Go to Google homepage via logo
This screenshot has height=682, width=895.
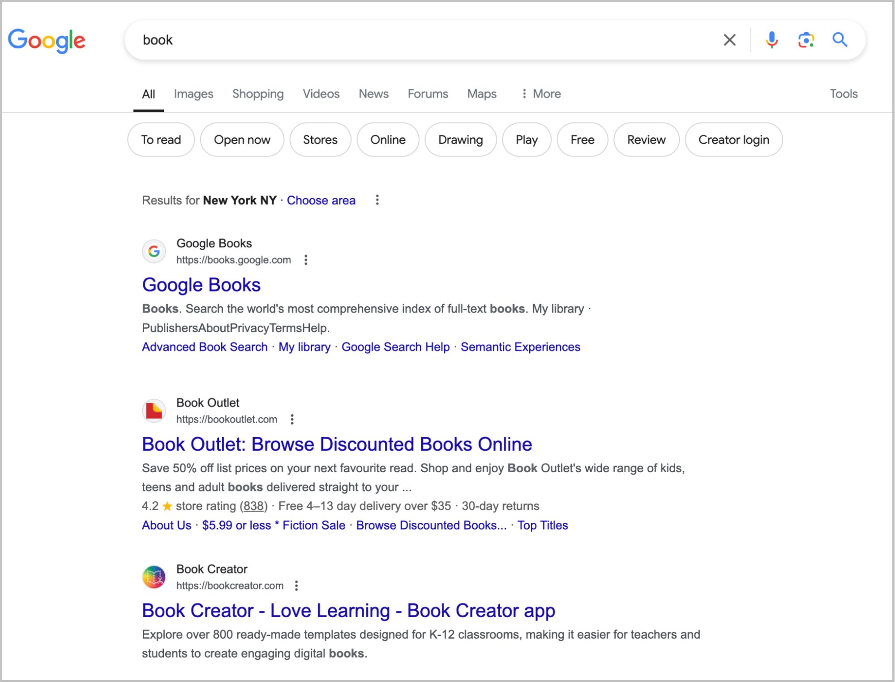pyautogui.click(x=47, y=40)
